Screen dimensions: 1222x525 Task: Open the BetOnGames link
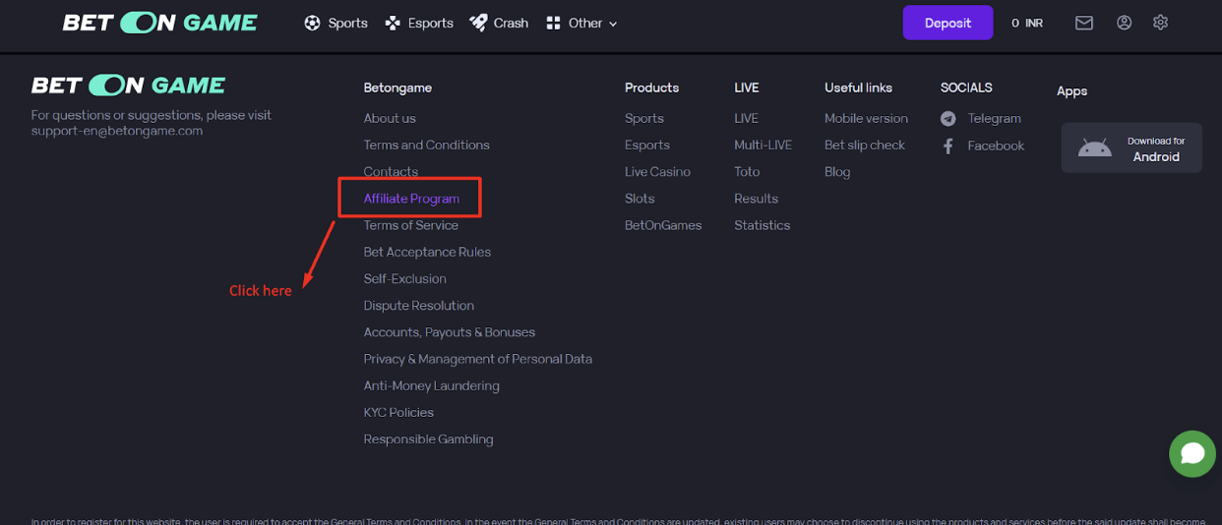(663, 225)
